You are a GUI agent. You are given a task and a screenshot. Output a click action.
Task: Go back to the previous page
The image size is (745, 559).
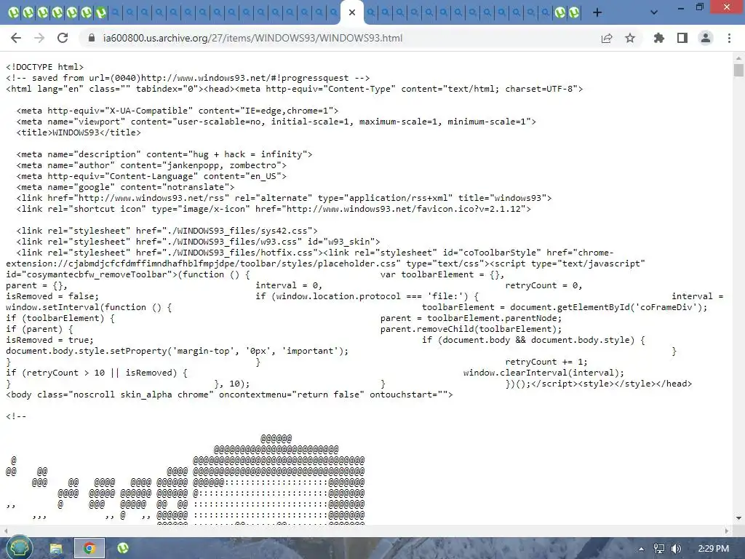tap(16, 38)
